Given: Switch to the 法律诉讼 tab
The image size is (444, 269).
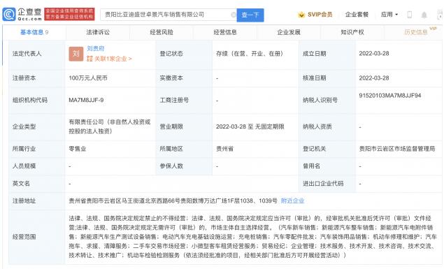Looking at the screenshot, I should click(x=98, y=32).
